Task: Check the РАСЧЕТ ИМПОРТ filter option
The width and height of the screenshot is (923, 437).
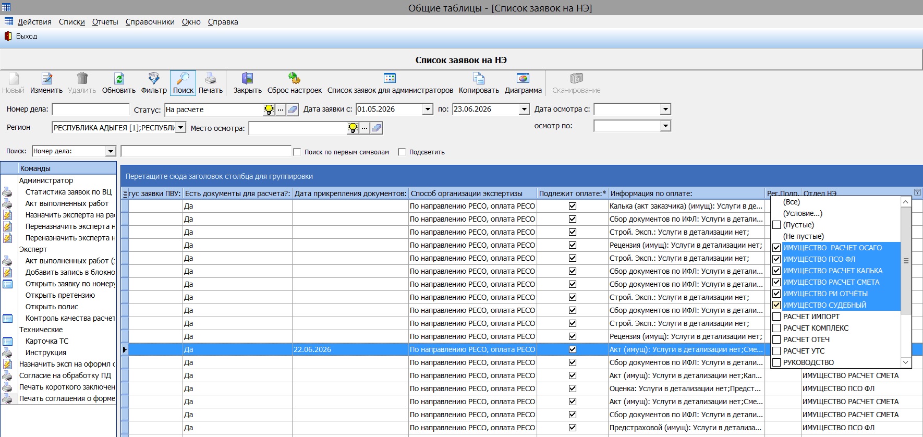Action: (x=776, y=317)
